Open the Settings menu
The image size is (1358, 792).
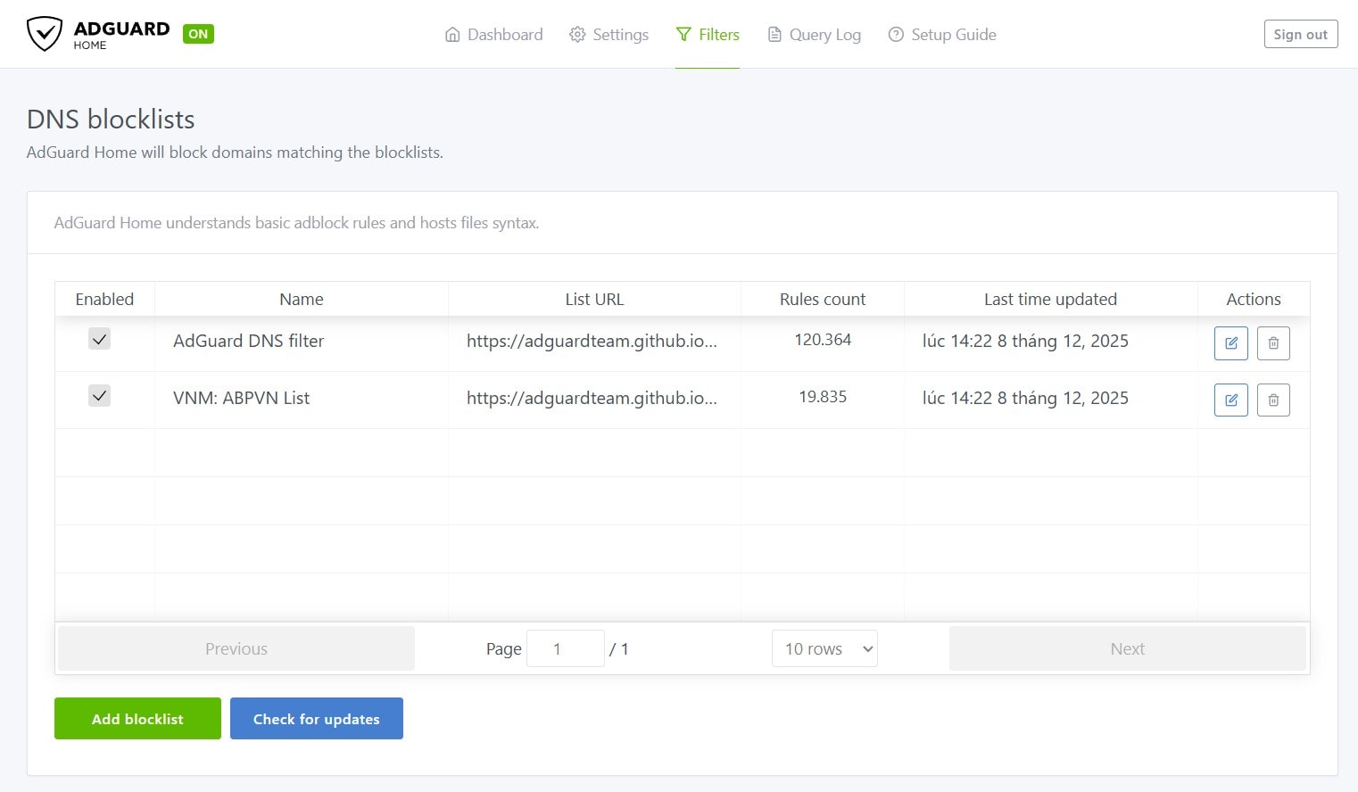(609, 35)
